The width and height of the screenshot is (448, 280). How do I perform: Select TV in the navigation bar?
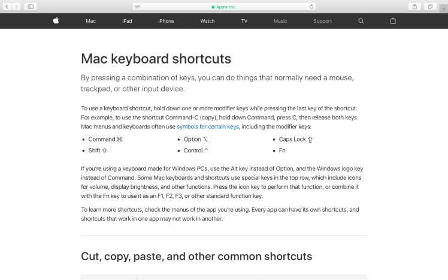click(x=244, y=21)
